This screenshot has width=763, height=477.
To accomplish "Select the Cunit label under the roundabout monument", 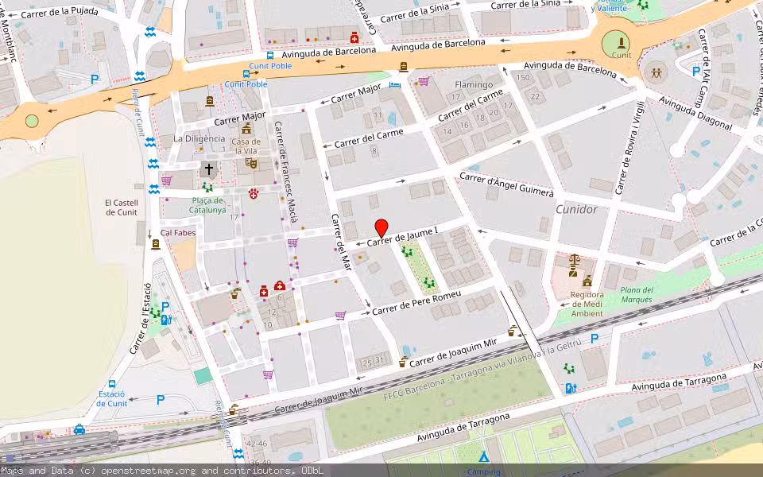I will point(622,55).
